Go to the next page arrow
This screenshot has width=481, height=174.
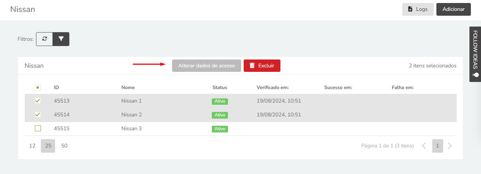[x=450, y=146]
